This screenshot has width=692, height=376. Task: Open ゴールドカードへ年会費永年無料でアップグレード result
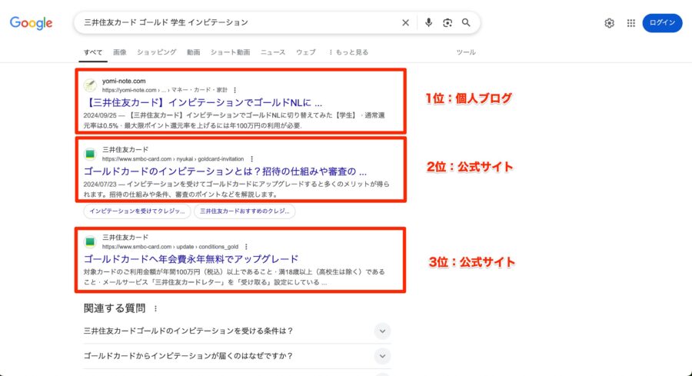tap(191, 259)
